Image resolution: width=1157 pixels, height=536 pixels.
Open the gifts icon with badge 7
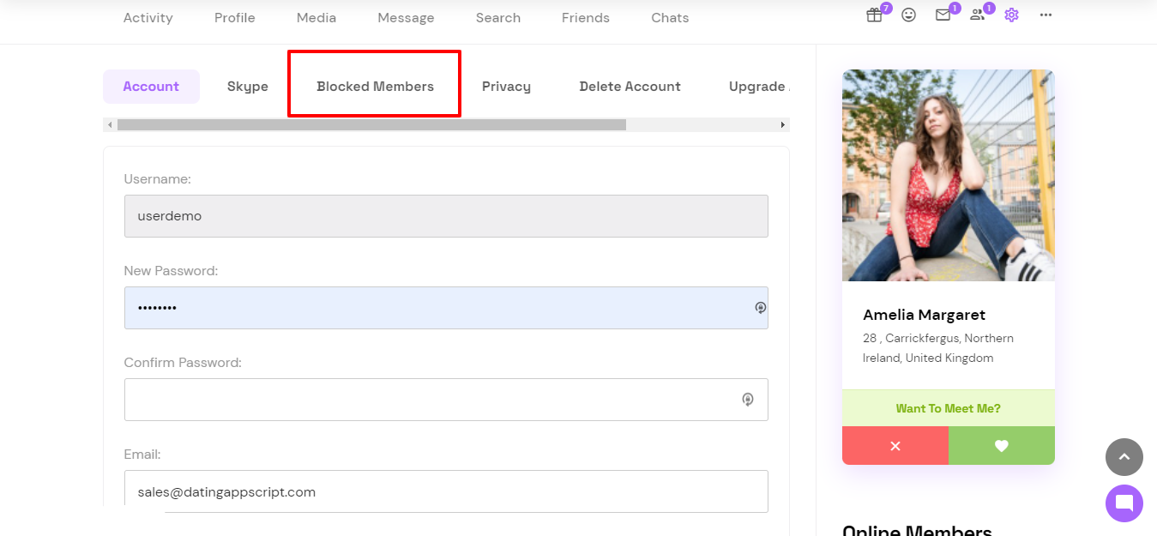click(x=874, y=15)
